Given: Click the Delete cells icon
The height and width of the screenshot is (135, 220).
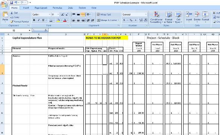Looking at the screenshot, I should tap(197, 17).
